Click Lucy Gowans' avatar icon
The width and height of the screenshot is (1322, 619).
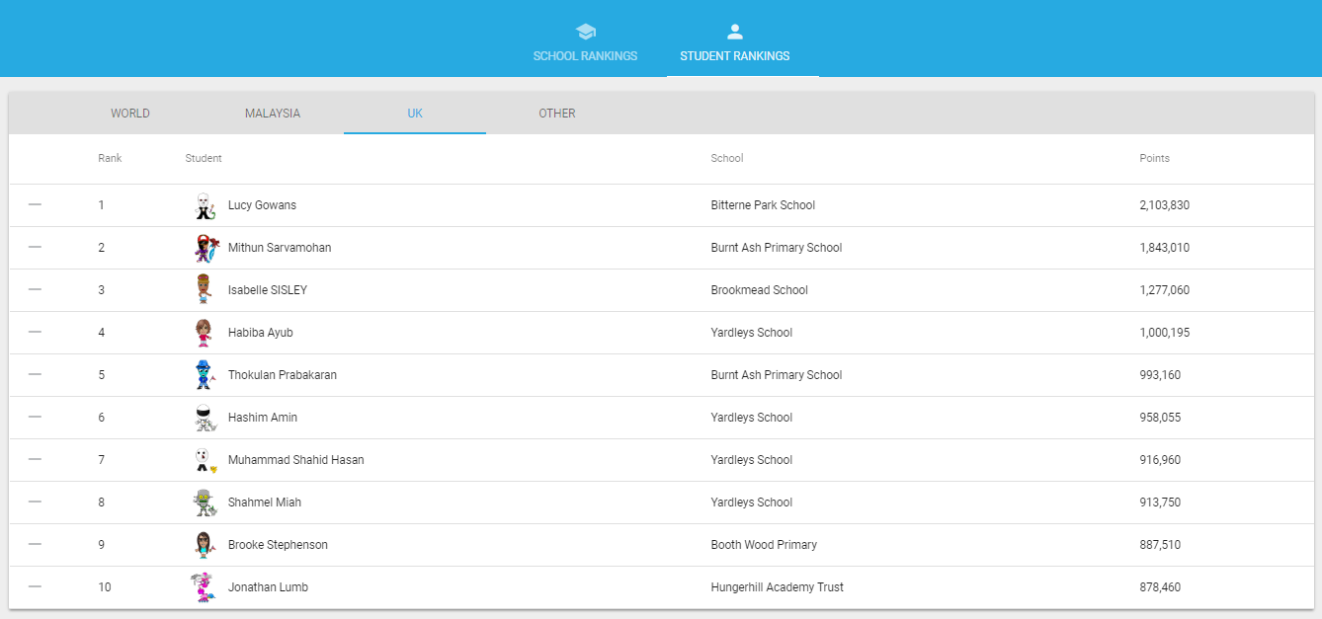204,205
